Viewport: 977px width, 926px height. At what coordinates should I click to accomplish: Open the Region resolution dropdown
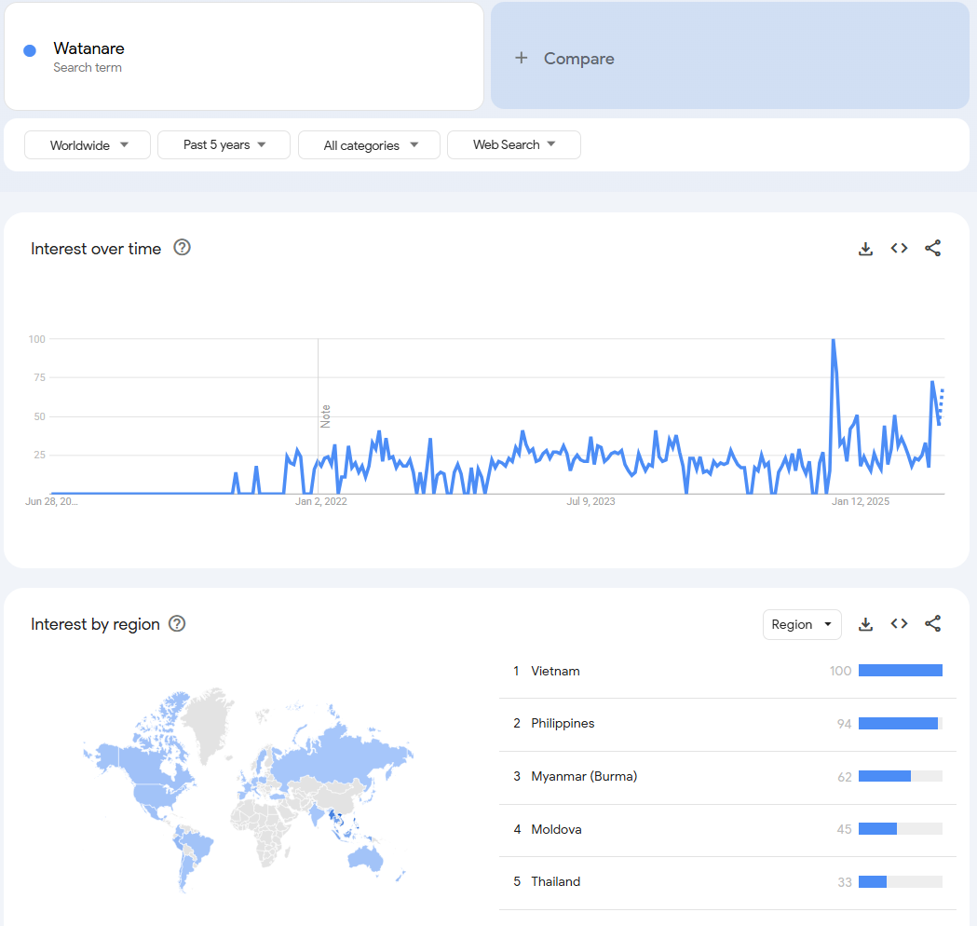pyautogui.click(x=802, y=624)
